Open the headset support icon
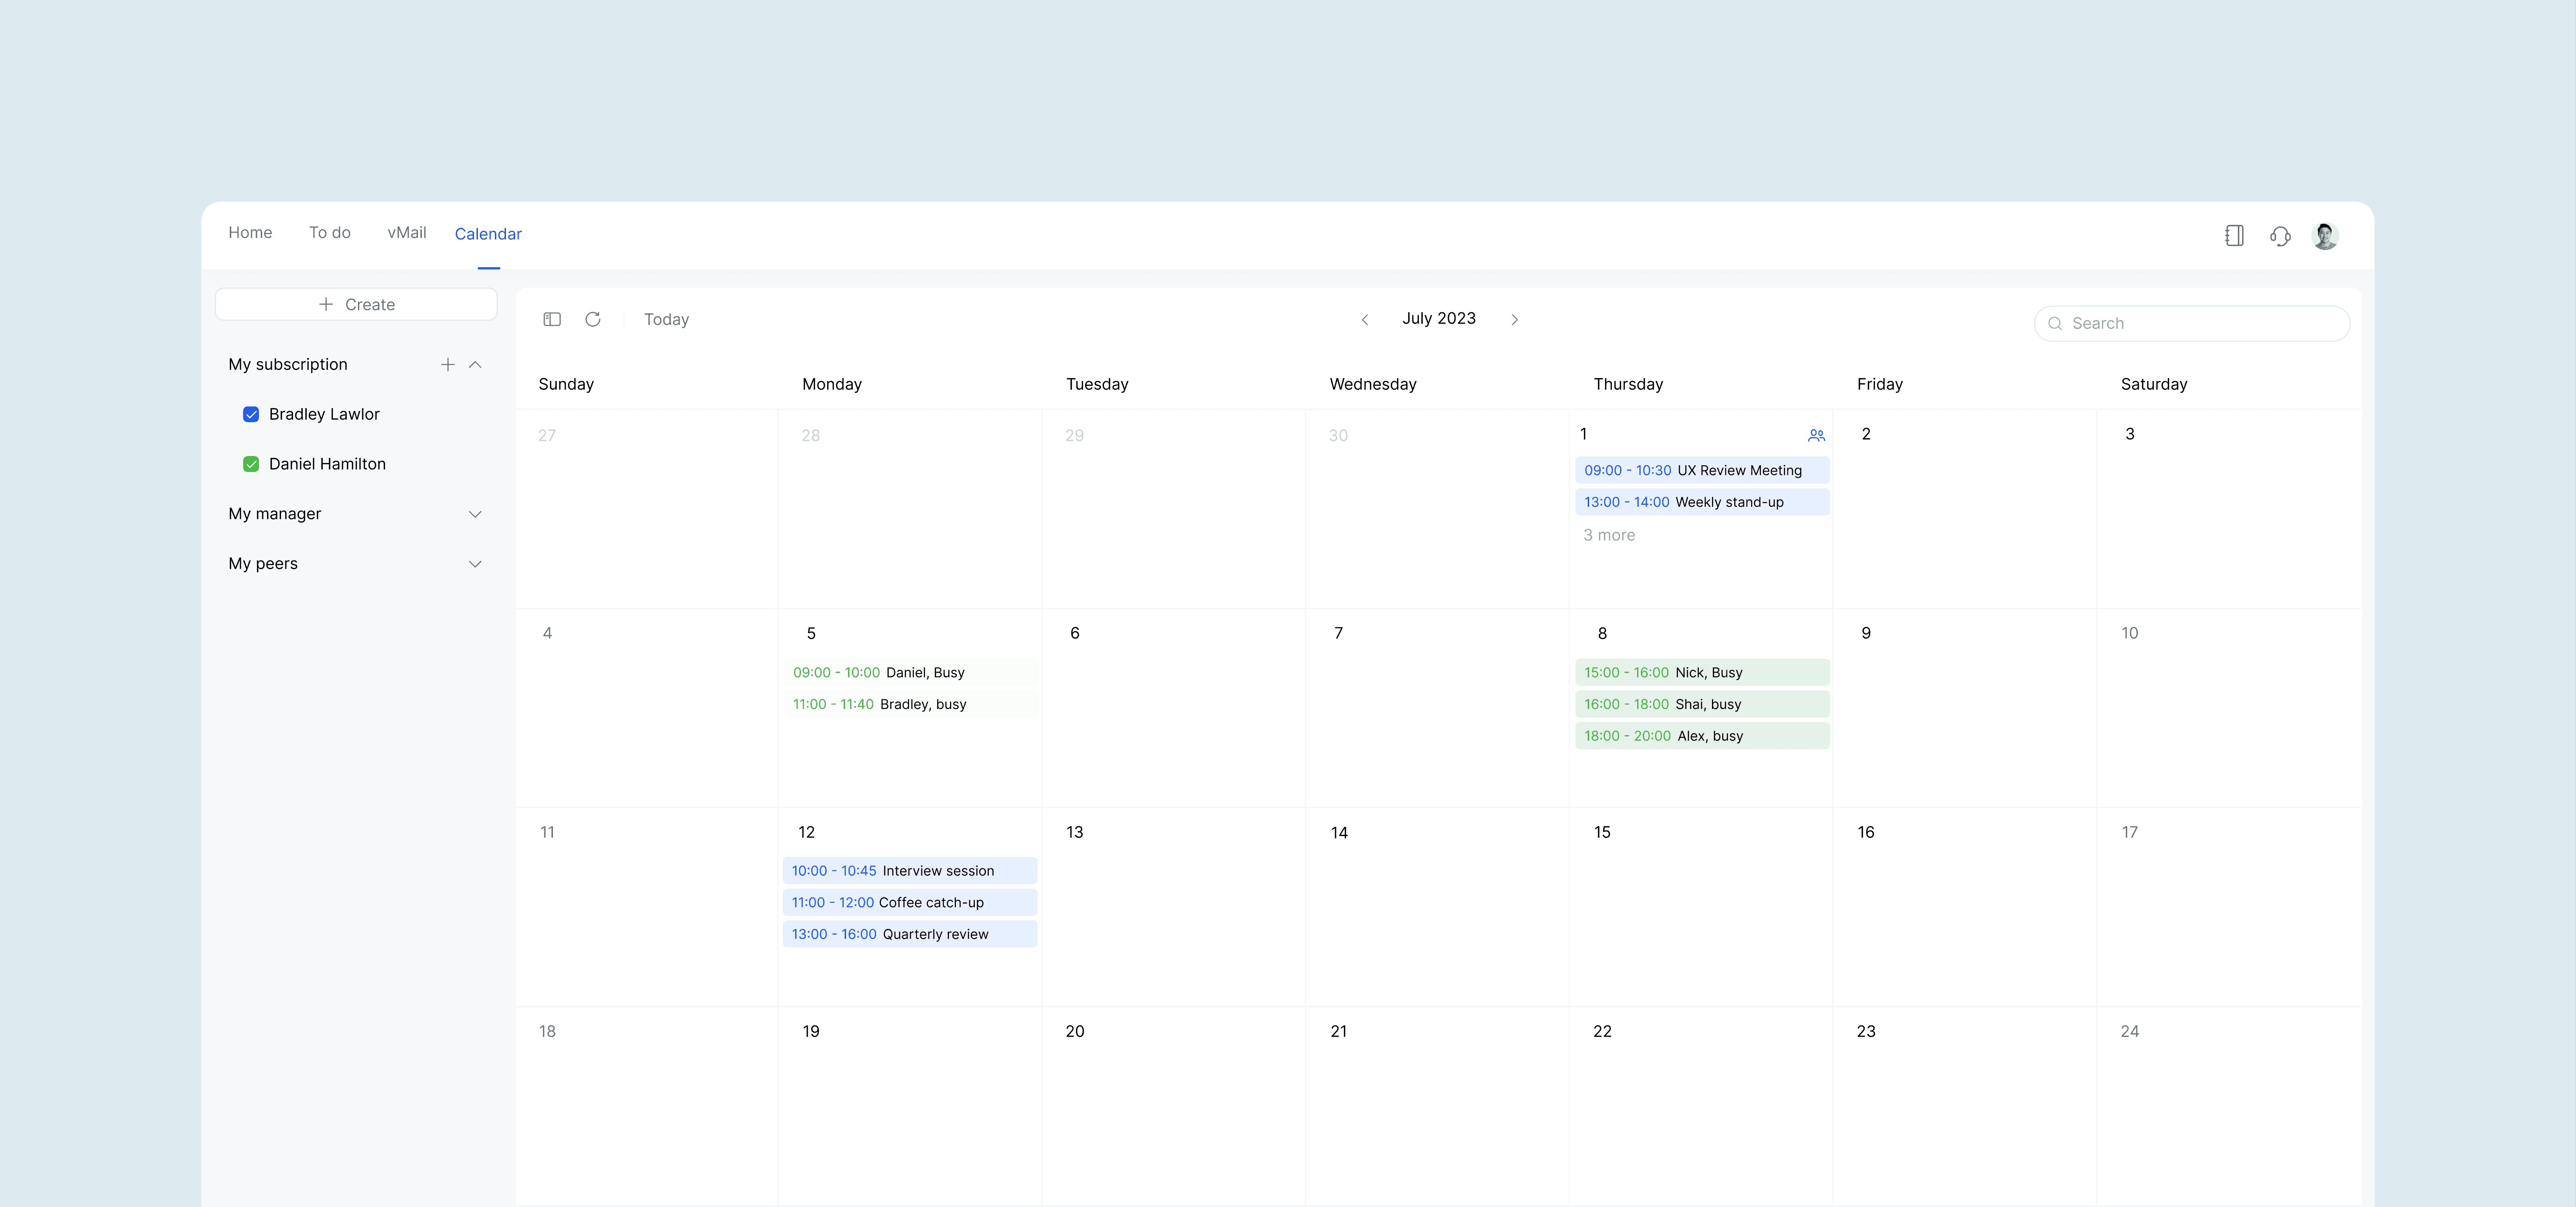 [x=2280, y=236]
